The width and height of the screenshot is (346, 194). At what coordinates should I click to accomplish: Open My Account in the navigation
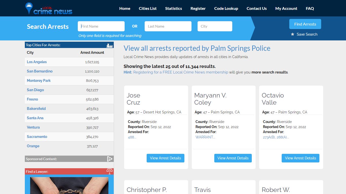286,8
